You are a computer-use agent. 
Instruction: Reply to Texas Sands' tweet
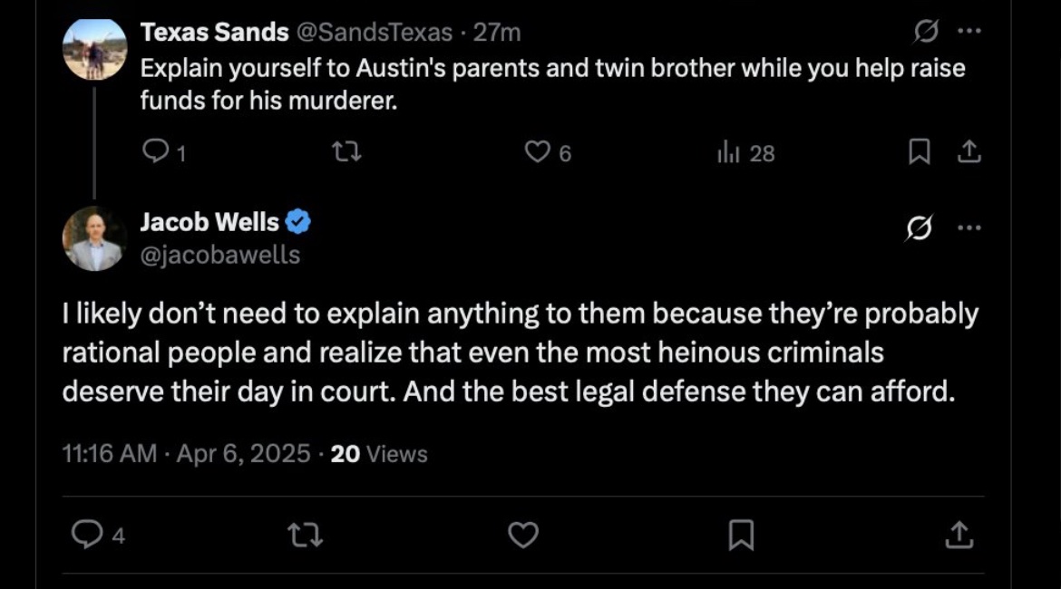click(x=156, y=153)
